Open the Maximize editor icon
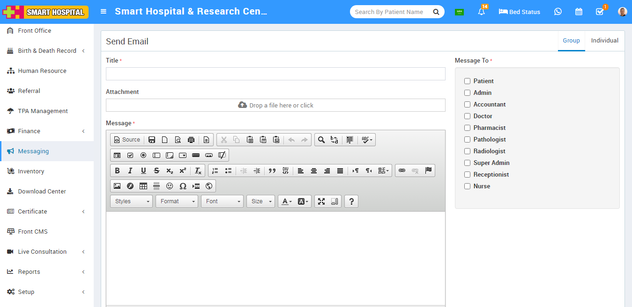The height and width of the screenshot is (307, 632). click(321, 201)
